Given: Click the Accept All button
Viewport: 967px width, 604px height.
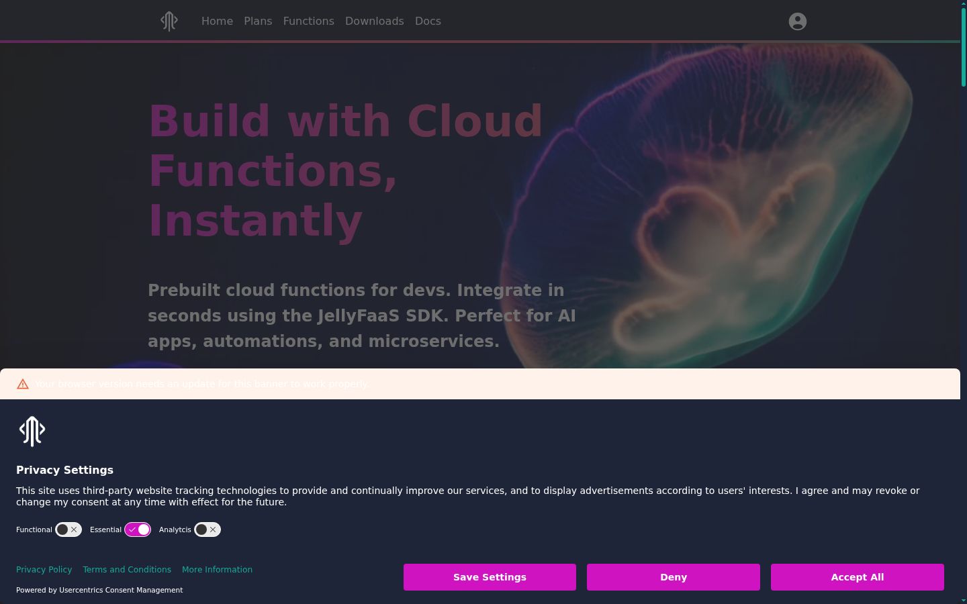Looking at the screenshot, I should pyautogui.click(x=858, y=577).
